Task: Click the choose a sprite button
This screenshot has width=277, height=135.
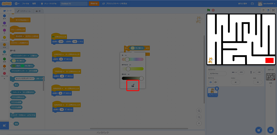Action: [258, 130]
